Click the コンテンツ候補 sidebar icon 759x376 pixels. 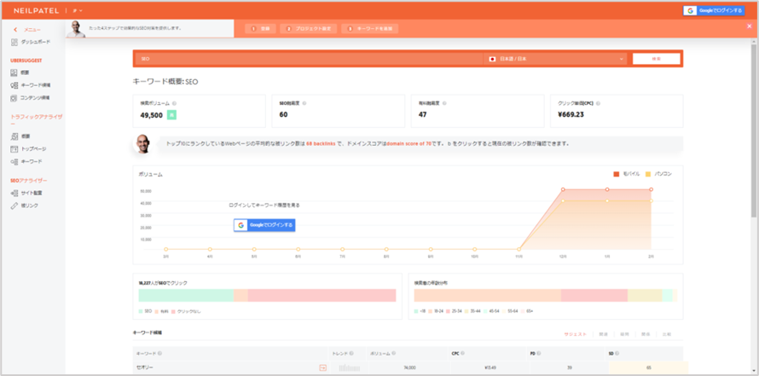pos(14,98)
